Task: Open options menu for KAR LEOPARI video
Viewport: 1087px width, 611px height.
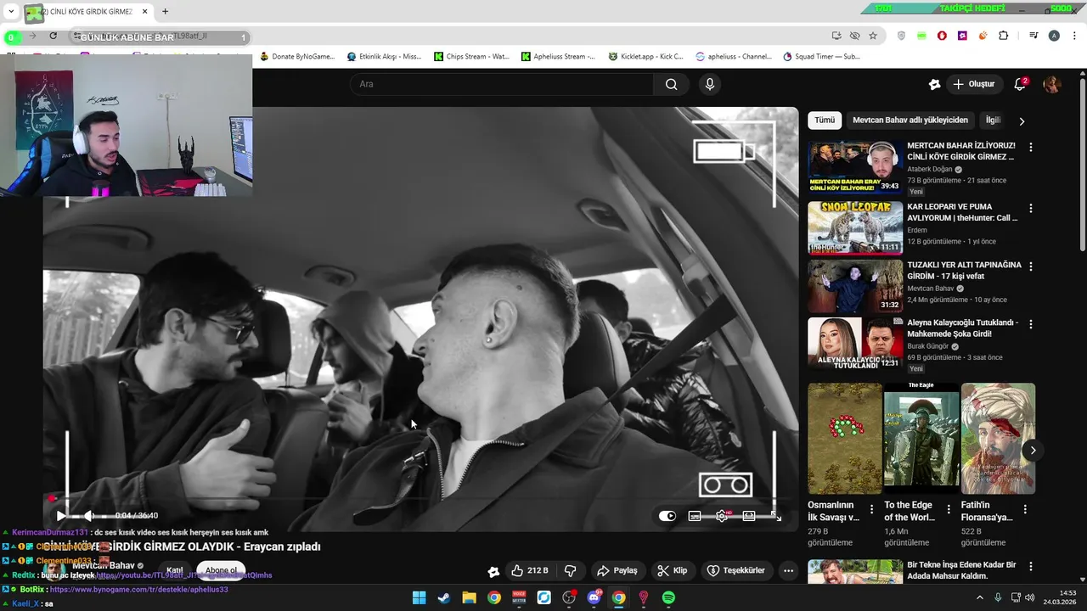Action: coord(1031,208)
